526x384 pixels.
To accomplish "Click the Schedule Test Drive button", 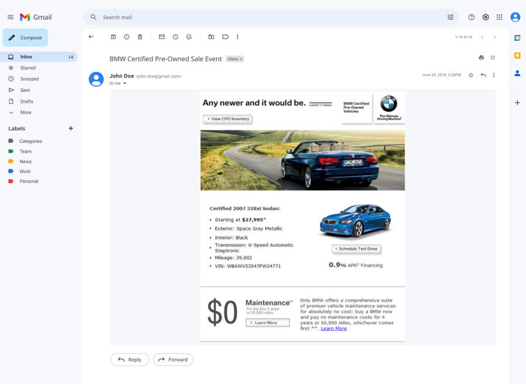I will point(356,249).
